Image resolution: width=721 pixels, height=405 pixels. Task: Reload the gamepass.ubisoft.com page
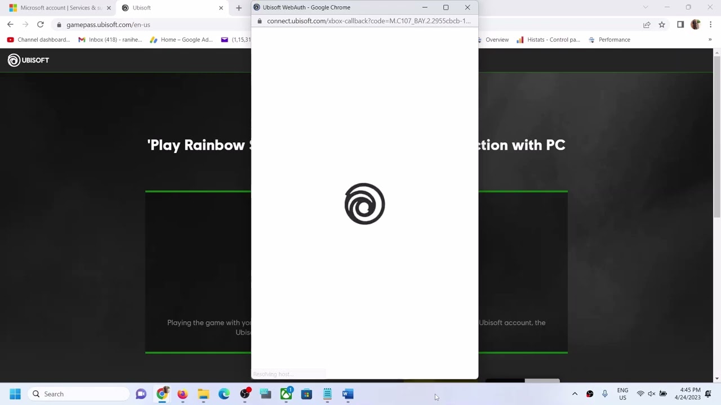(x=41, y=25)
